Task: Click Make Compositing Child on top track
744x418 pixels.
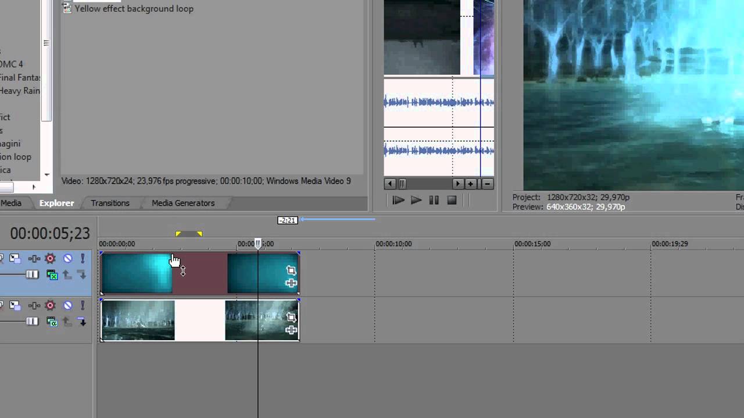Action: click(x=82, y=275)
